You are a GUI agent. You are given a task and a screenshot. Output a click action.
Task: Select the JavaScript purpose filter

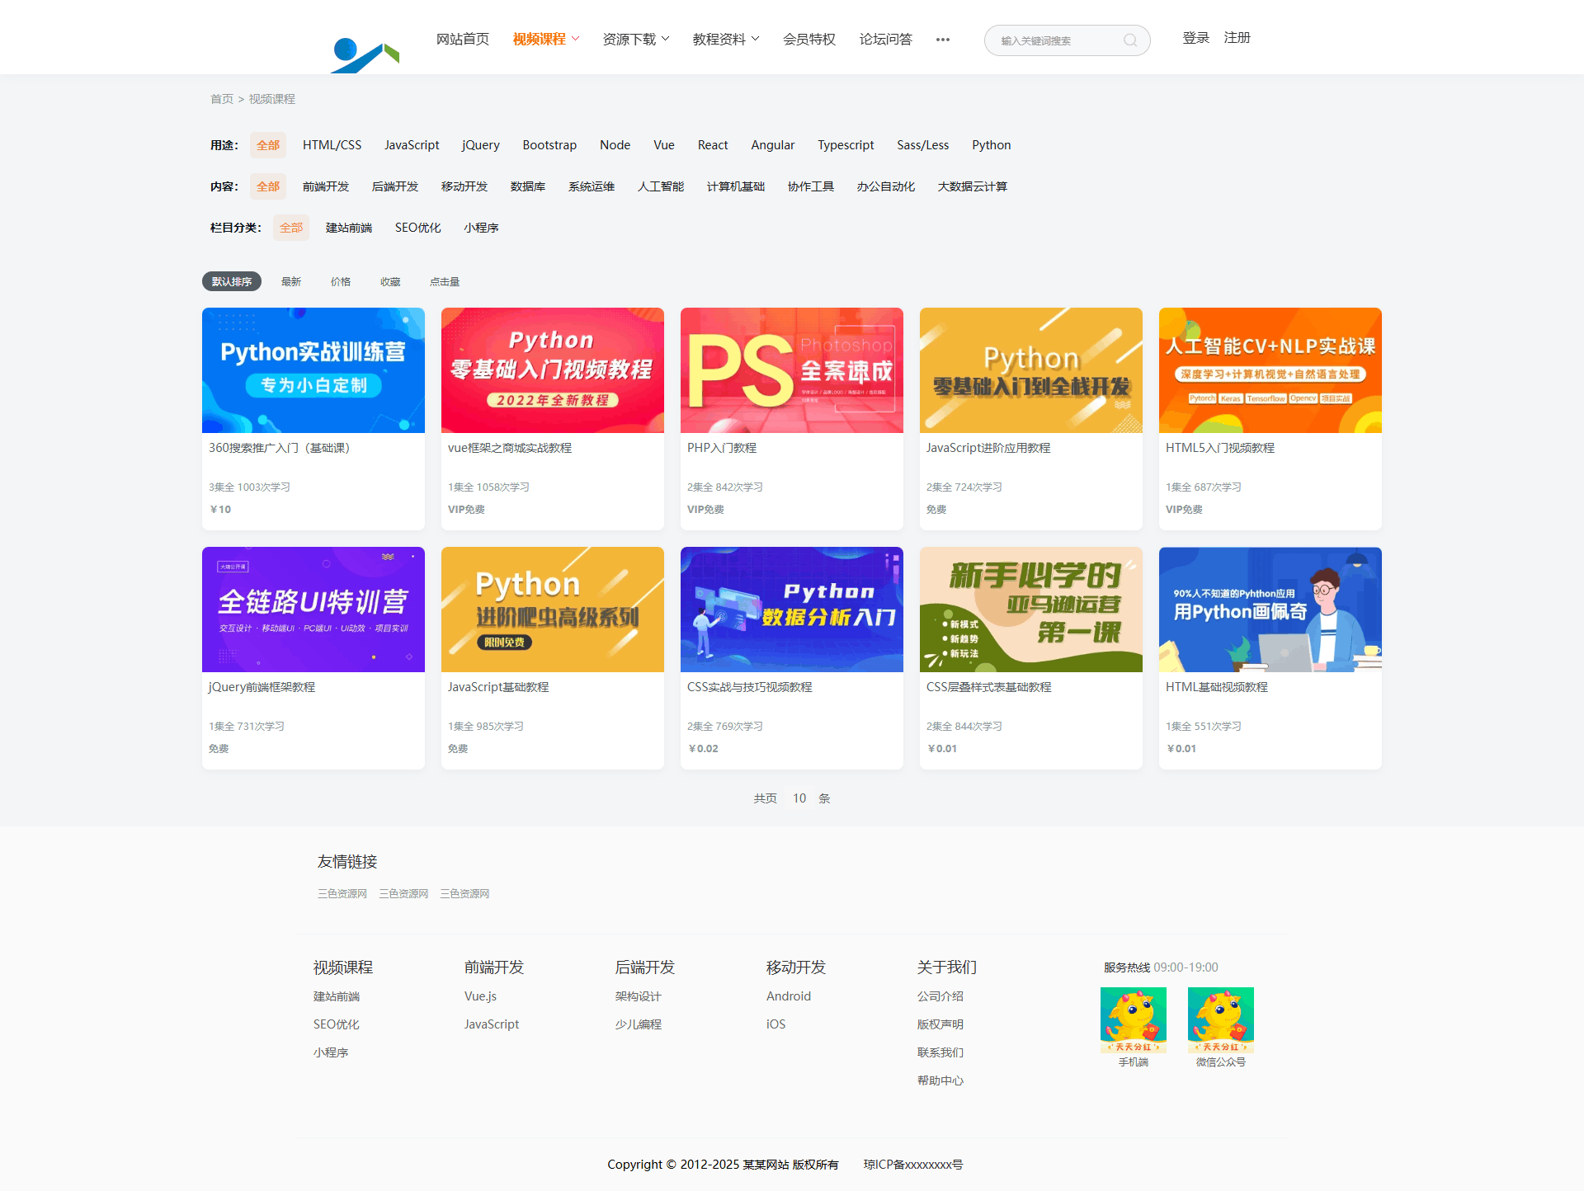coord(411,145)
